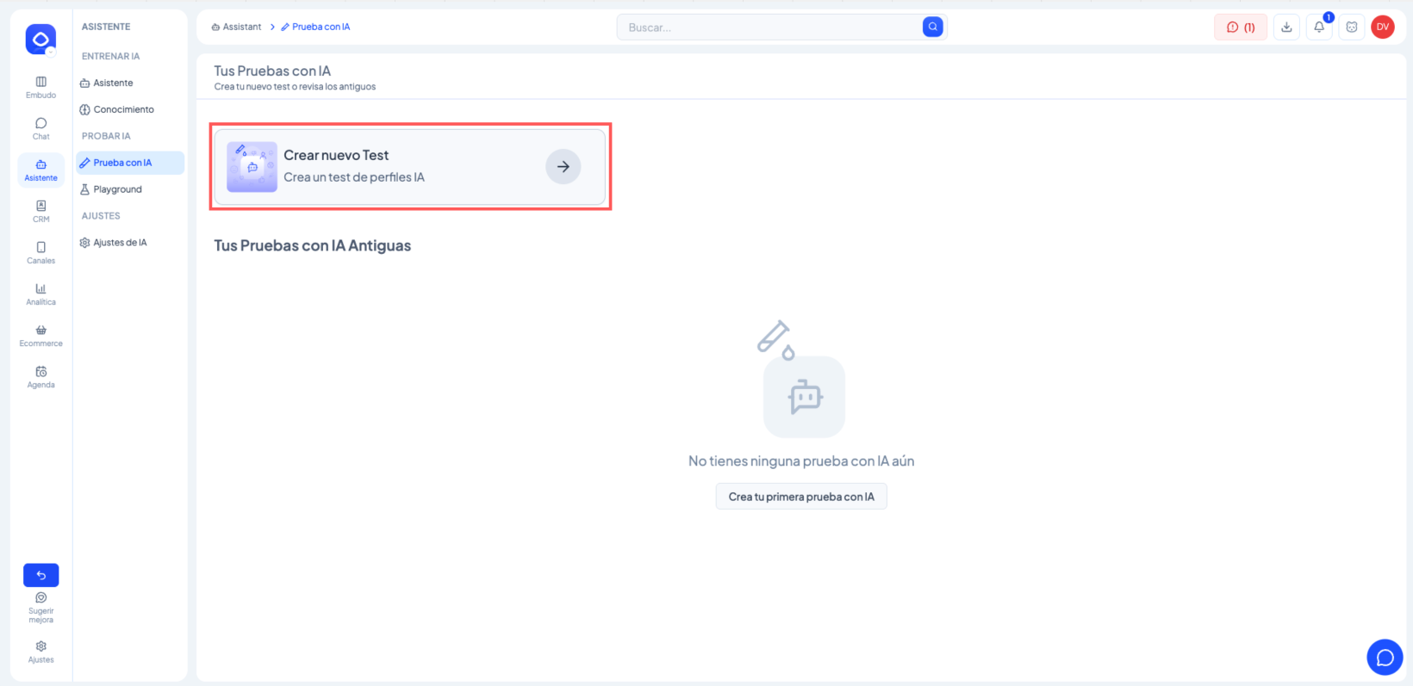The image size is (1413, 686).
Task: Click the Buscar search field
Action: [x=767, y=28]
